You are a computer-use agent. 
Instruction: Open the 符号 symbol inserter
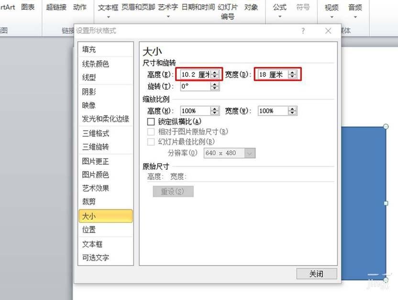pos(304,8)
